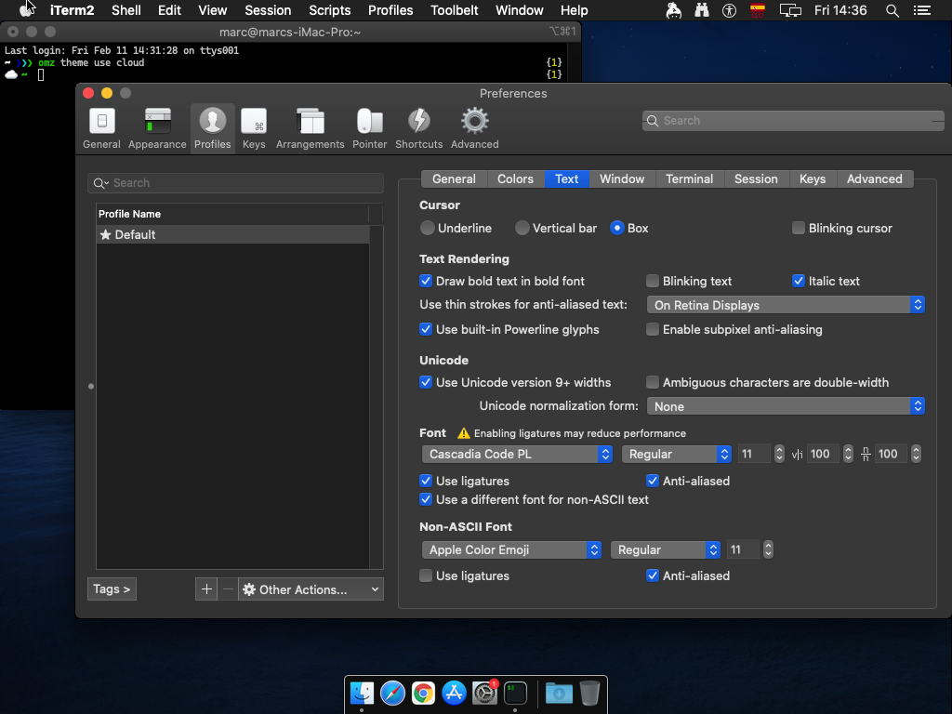This screenshot has width=952, height=714.
Task: Switch to the Colors profile tab
Action: coord(515,178)
